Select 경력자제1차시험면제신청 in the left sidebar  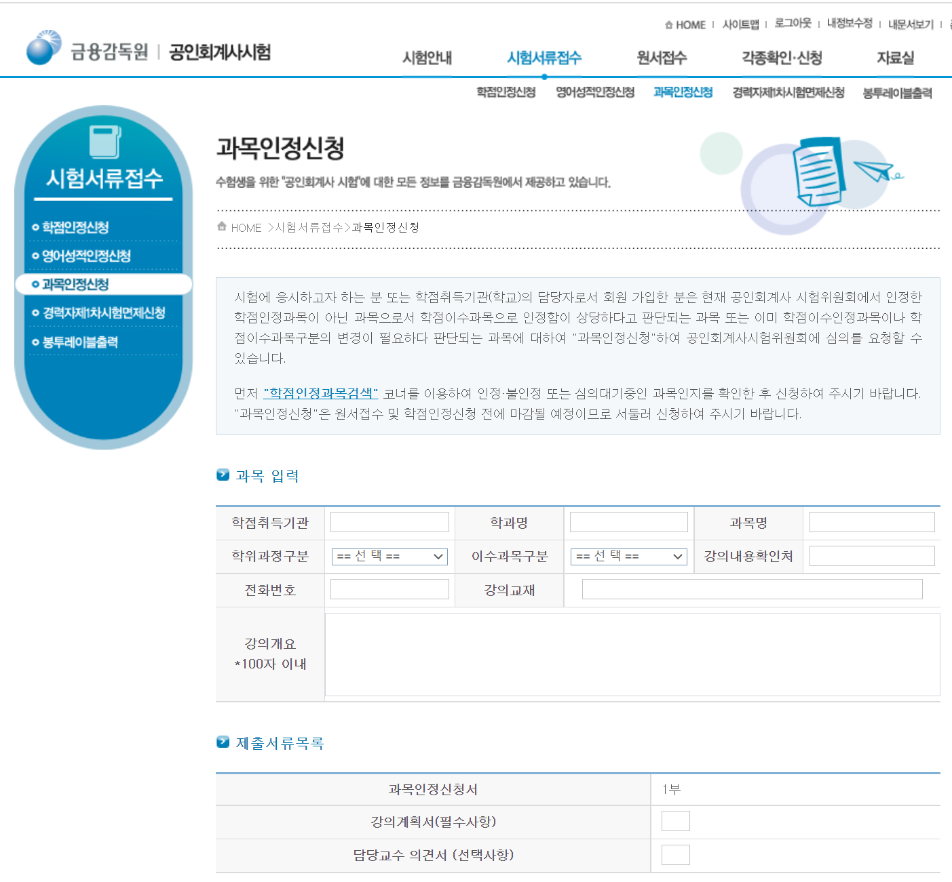pos(104,313)
